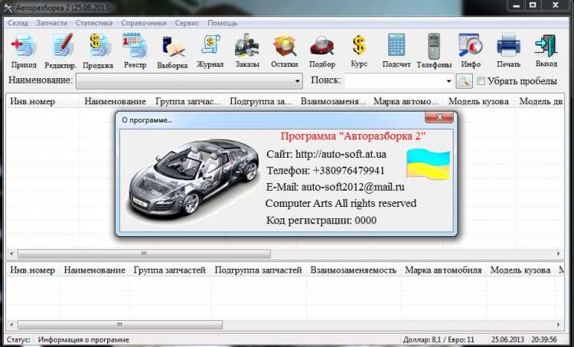This screenshot has width=574, height=347.
Task: Maximize the Авторазборка 2 window
Action: [x=533, y=5]
